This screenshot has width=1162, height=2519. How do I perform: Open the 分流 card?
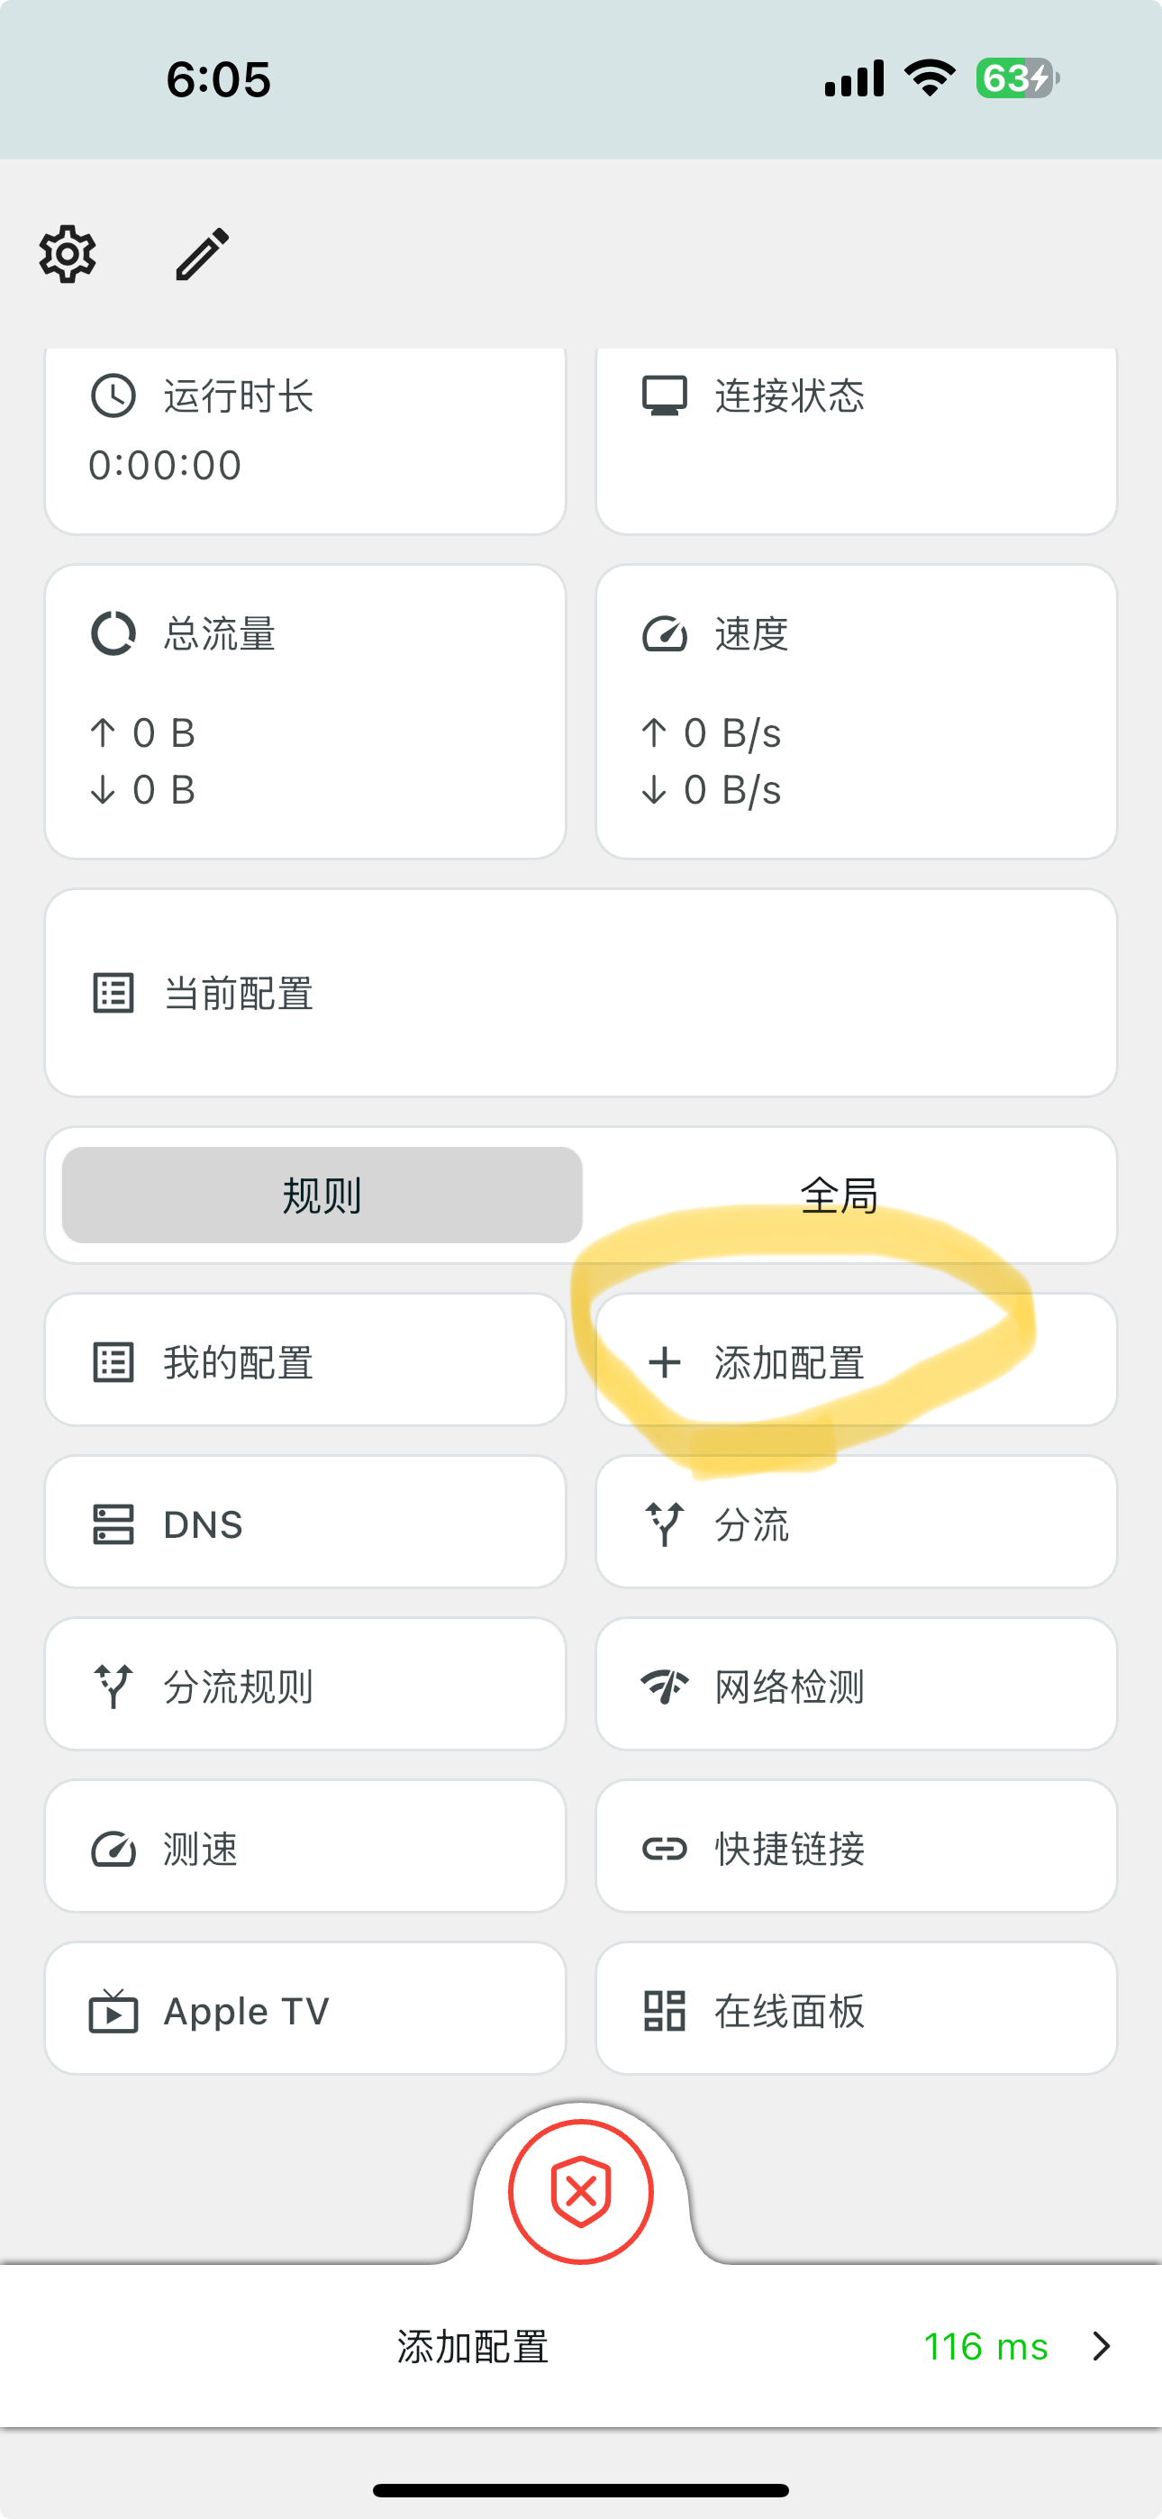point(856,1523)
